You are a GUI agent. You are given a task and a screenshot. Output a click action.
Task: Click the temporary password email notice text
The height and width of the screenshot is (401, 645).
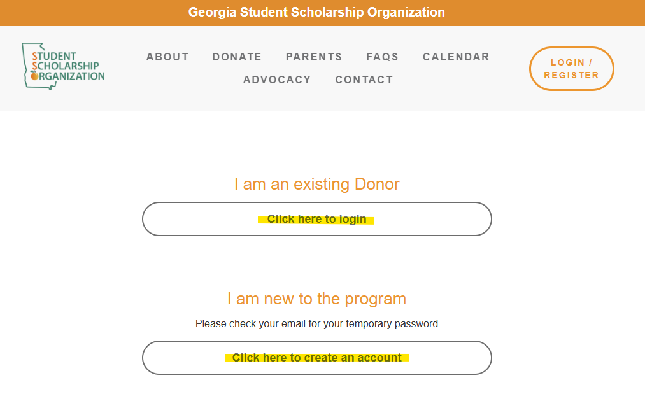point(316,324)
